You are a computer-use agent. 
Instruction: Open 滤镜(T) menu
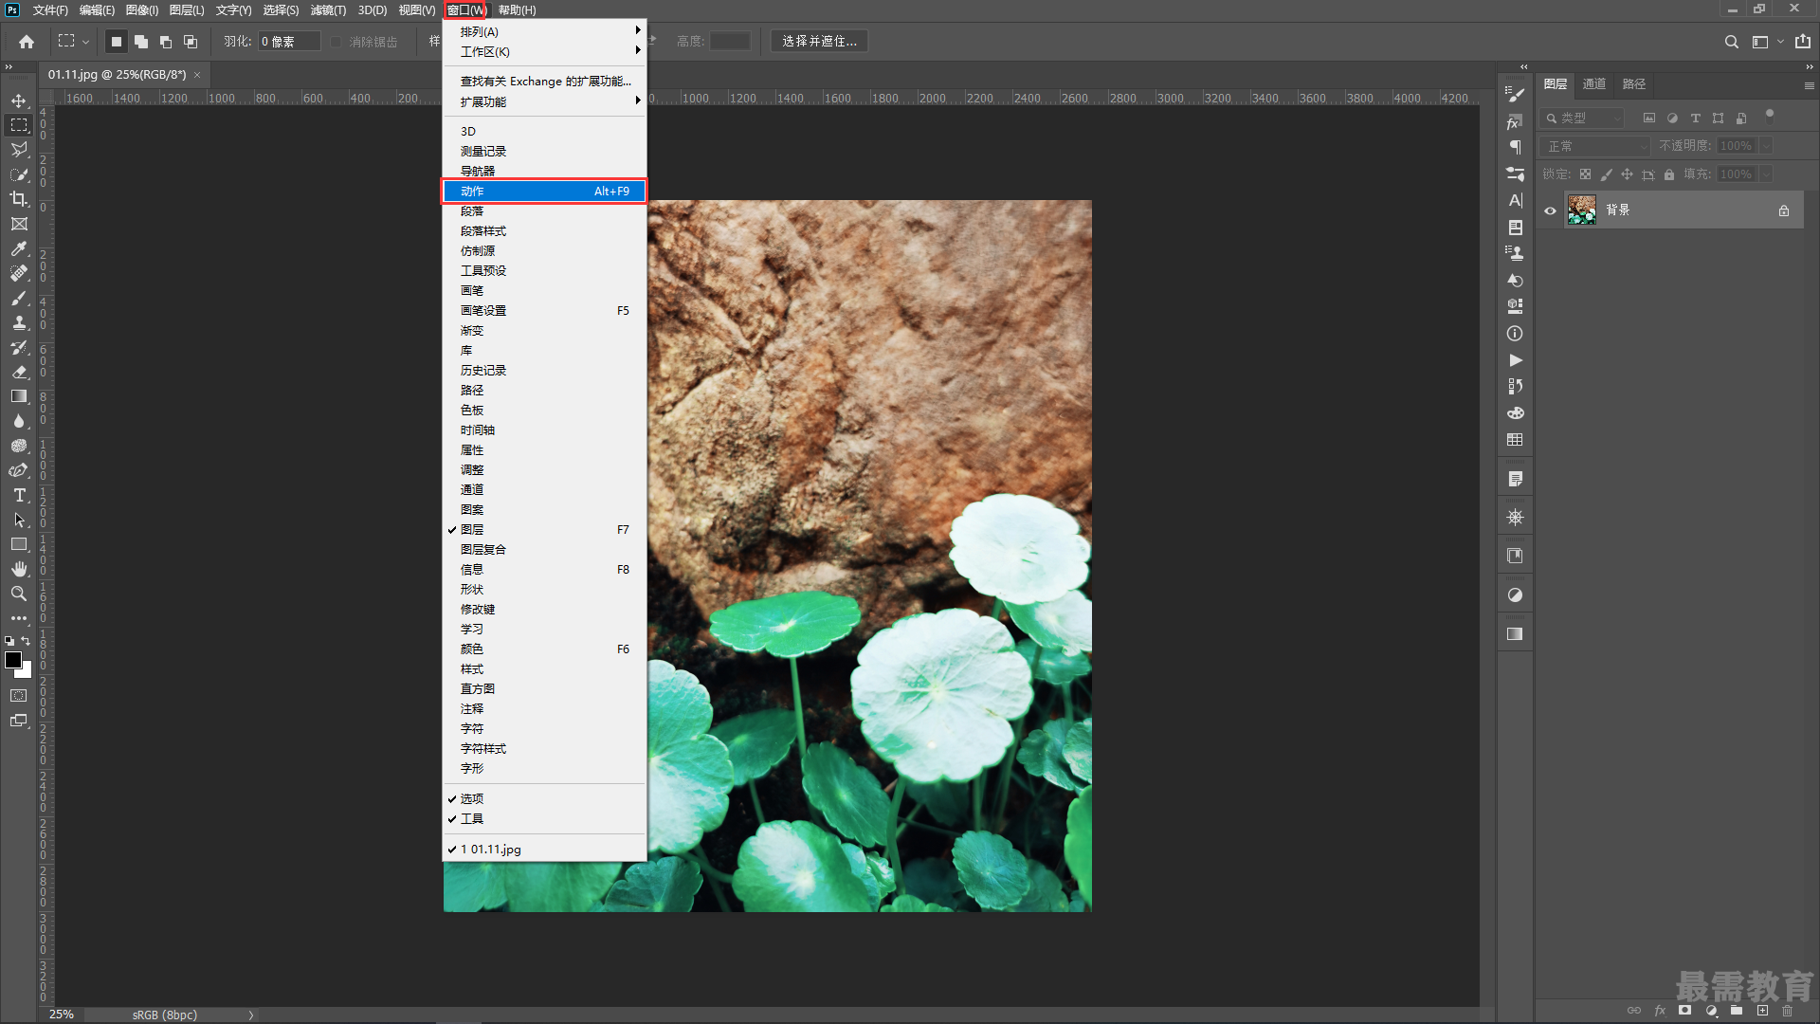pyautogui.click(x=328, y=9)
